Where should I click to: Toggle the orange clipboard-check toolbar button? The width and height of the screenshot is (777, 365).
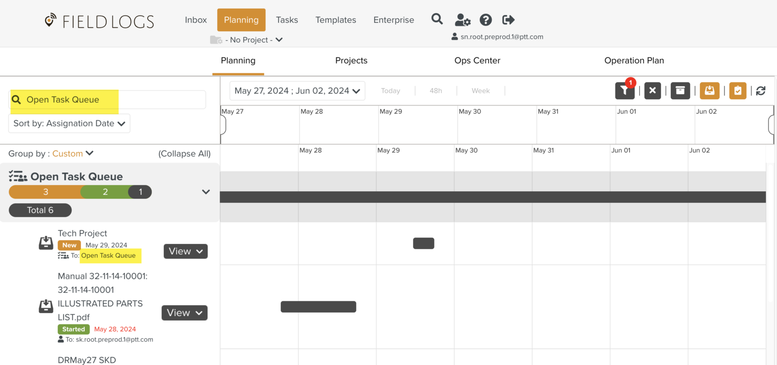click(738, 91)
